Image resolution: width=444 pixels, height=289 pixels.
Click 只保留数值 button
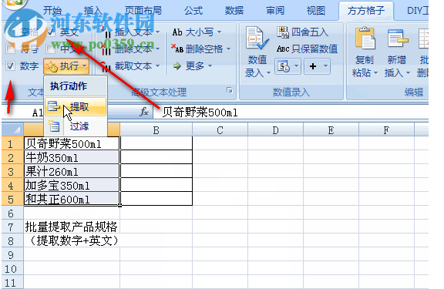(x=308, y=49)
